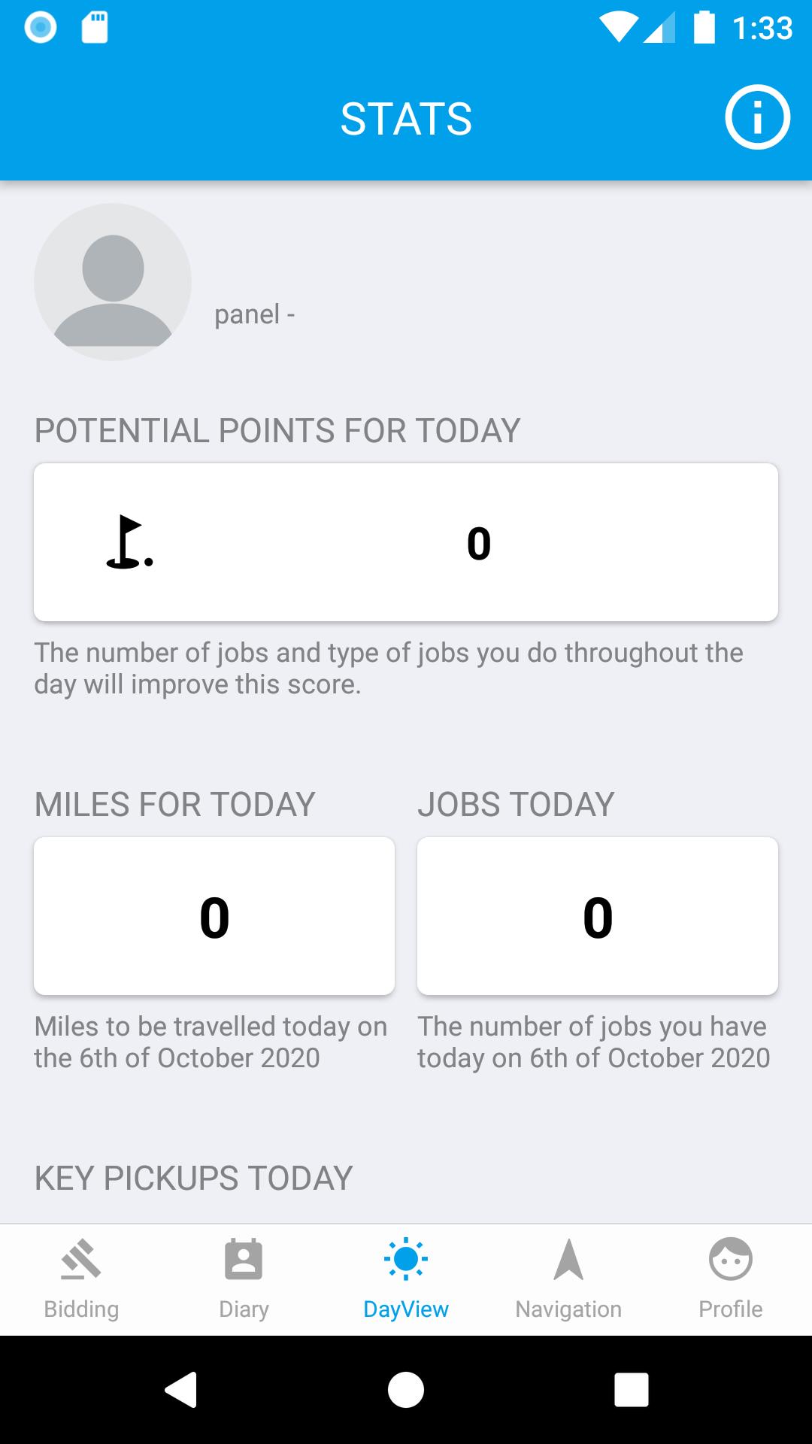The width and height of the screenshot is (812, 1444).
Task: Select the DayView sun icon
Action: (x=406, y=1259)
